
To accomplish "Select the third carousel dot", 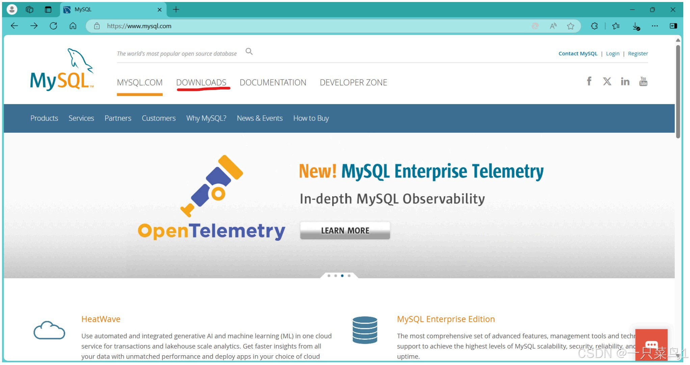I will (x=343, y=275).
